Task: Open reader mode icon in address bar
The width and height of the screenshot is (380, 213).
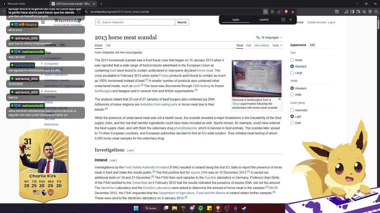Action: (272, 12)
